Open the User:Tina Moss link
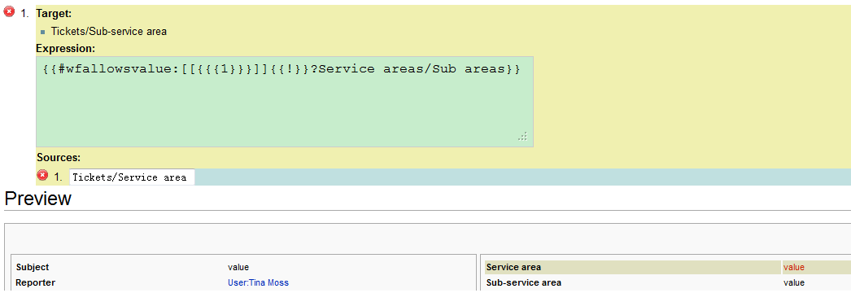 pos(258,282)
